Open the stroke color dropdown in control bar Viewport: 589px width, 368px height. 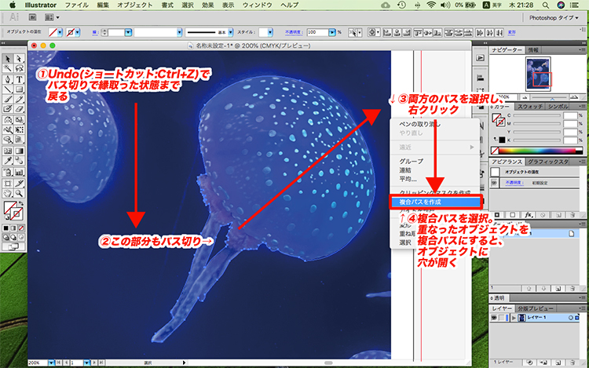[78, 33]
